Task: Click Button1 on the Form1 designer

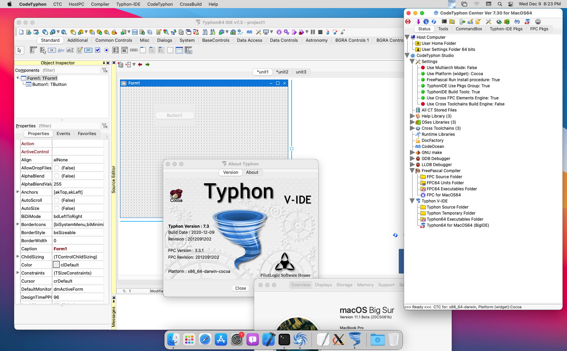Action: (175, 115)
